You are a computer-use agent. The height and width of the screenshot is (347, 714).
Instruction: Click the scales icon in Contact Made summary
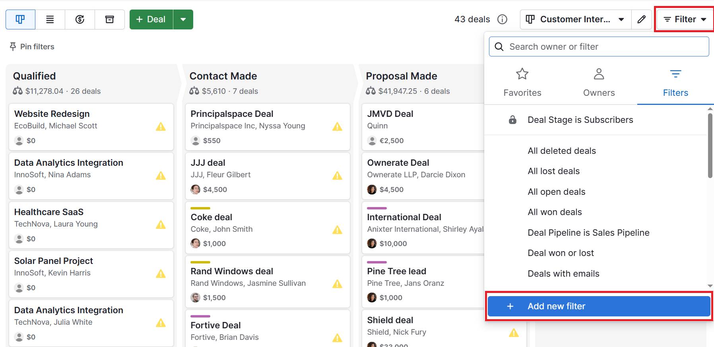[194, 91]
